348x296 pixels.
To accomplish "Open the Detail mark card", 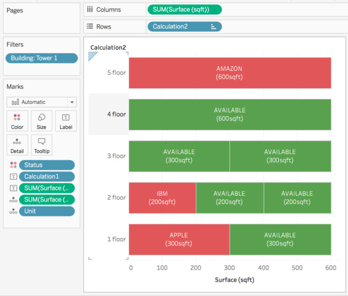I will coord(17,145).
